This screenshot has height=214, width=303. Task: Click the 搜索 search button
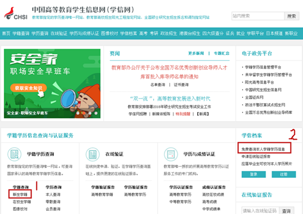pyautogui.click(x=292, y=16)
